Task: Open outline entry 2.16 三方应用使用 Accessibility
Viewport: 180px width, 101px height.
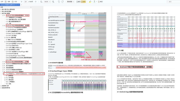Action: click(x=19, y=57)
